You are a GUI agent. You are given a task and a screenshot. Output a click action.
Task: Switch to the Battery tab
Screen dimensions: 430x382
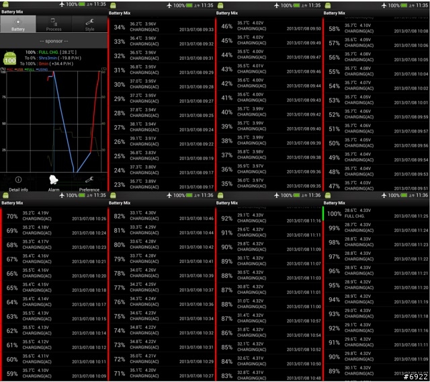[18, 24]
